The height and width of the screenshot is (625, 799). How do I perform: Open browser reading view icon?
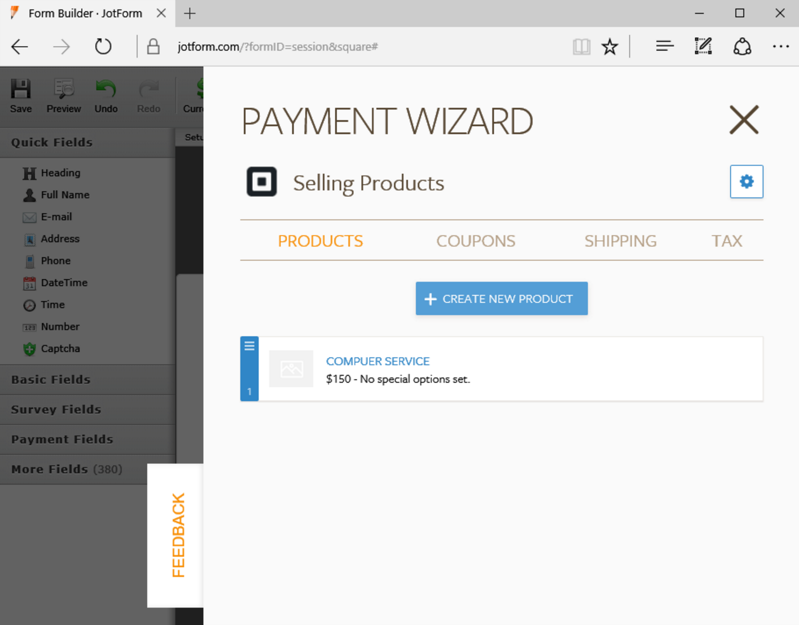[x=581, y=47]
